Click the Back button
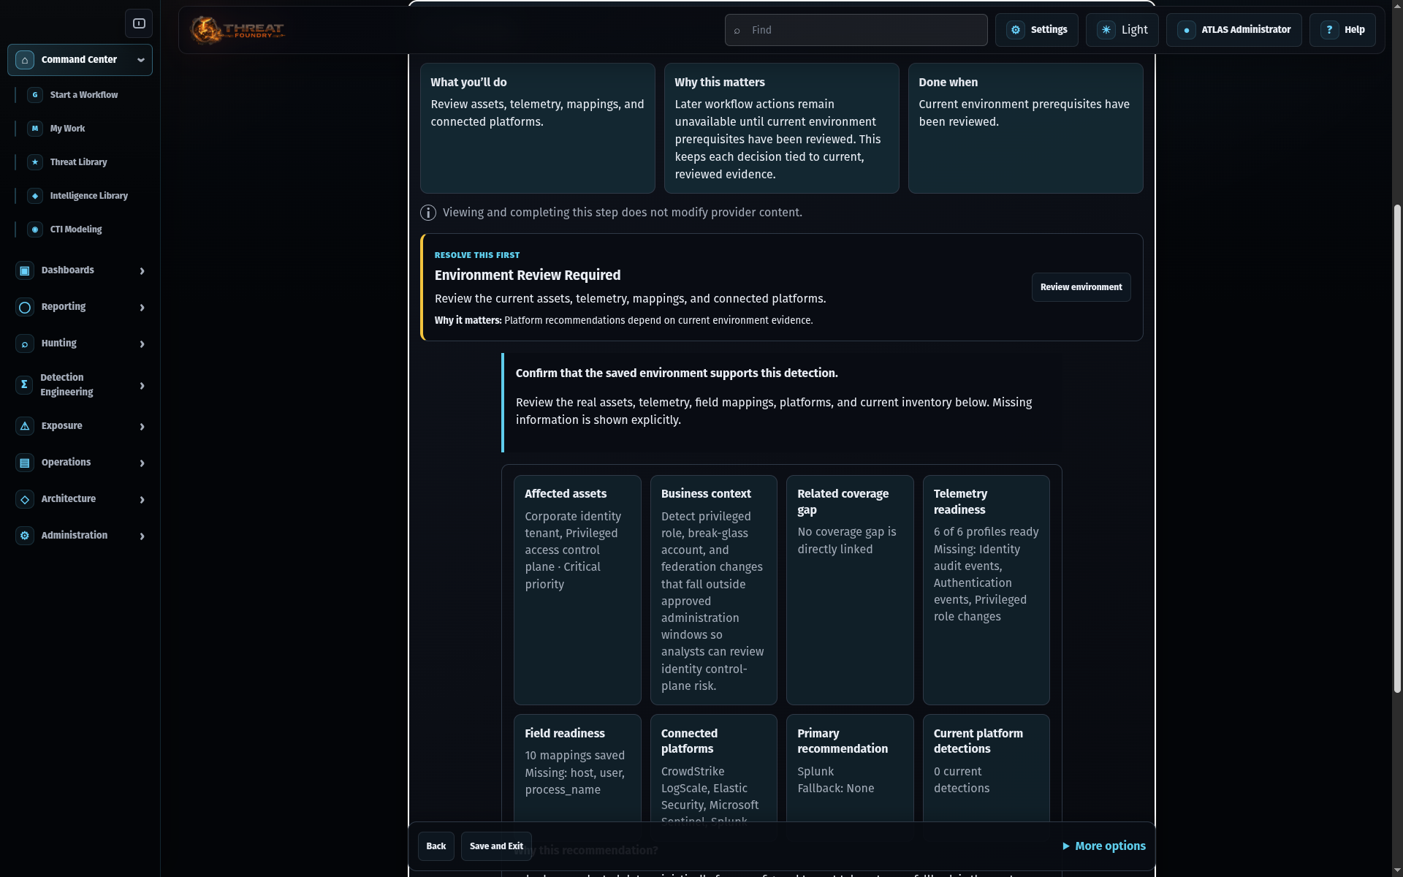 436,846
